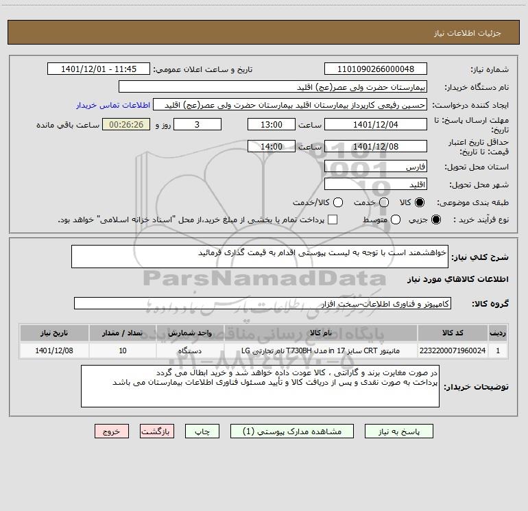
Task: Click the delivery city field اقلید
Action: [376, 185]
